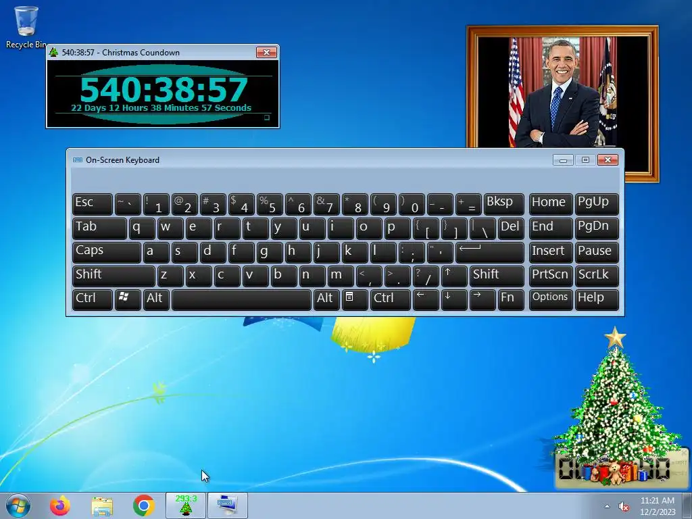Click the plus equals key
Image resolution: width=692 pixels, height=519 pixels.
(468, 204)
